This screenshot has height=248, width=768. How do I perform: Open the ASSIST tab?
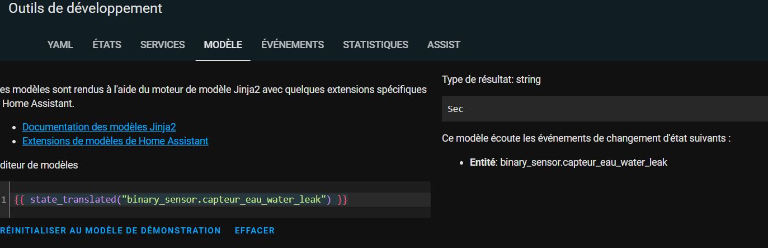coord(444,45)
